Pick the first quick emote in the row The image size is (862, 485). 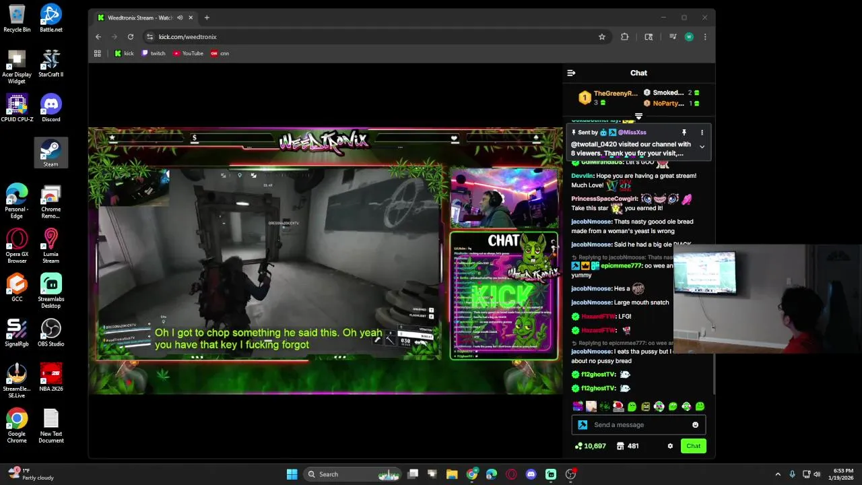[578, 406]
